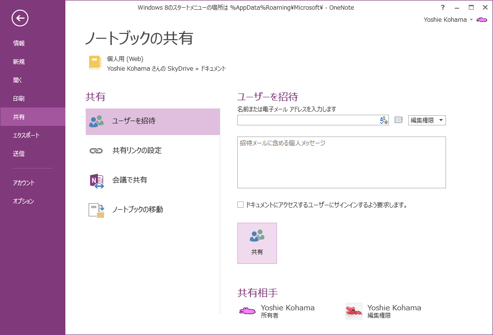Viewport: 493px width, 335px height.
Task: Open the 情報 menu
Action: [33, 44]
